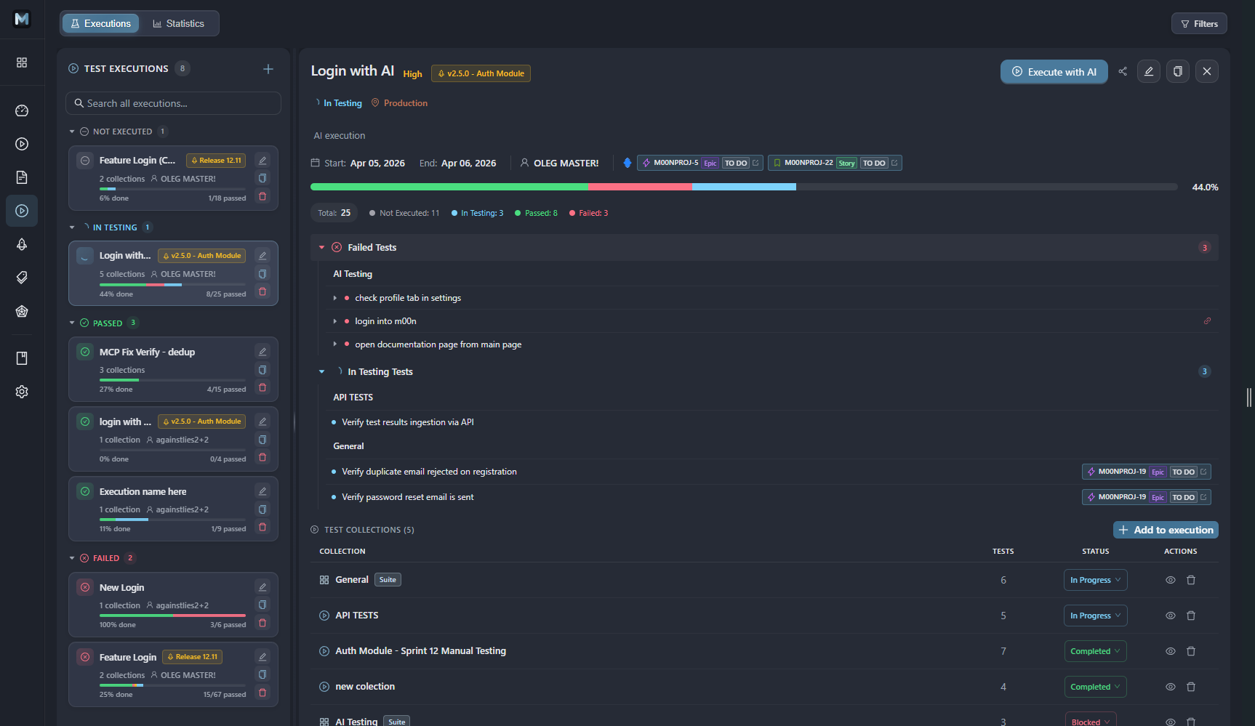Delete the General collection row
Image resolution: width=1255 pixels, height=726 pixels.
click(1191, 580)
